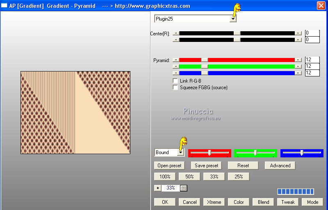Click second Center slider thumb
Viewport: 328px width, 210px height.
[x=237, y=39]
